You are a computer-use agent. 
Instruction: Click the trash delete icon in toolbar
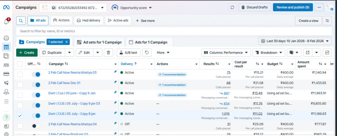[x=109, y=52]
